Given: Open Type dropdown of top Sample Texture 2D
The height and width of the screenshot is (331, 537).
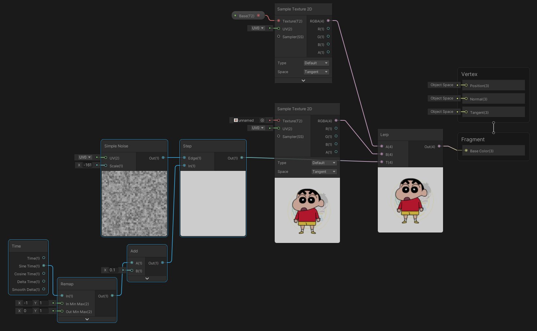Looking at the screenshot, I should (316, 63).
